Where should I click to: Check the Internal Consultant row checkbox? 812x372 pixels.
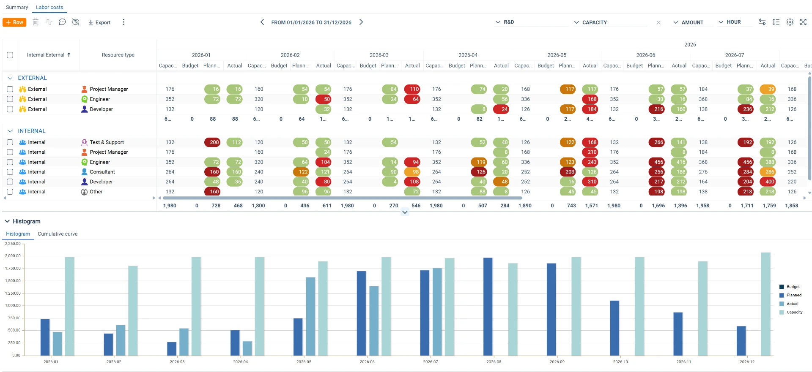click(10, 172)
